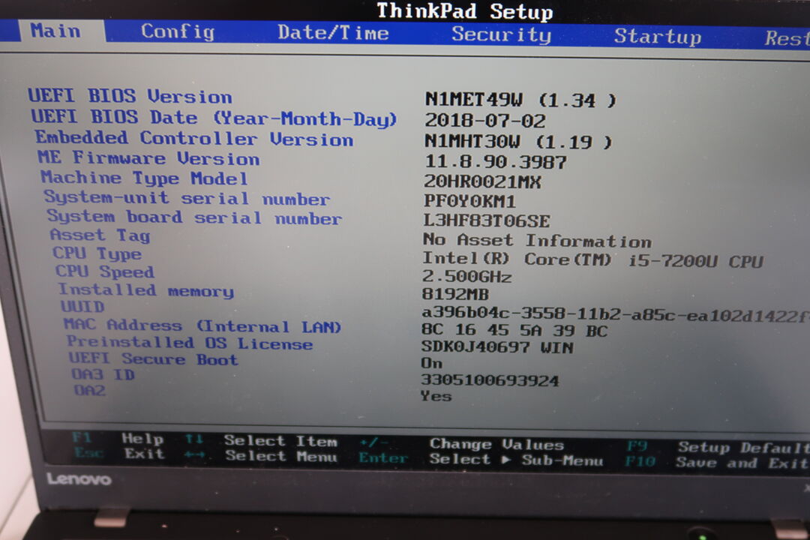The width and height of the screenshot is (810, 540).
Task: Select the System-unit serial number label
Action: pyautogui.click(x=186, y=199)
